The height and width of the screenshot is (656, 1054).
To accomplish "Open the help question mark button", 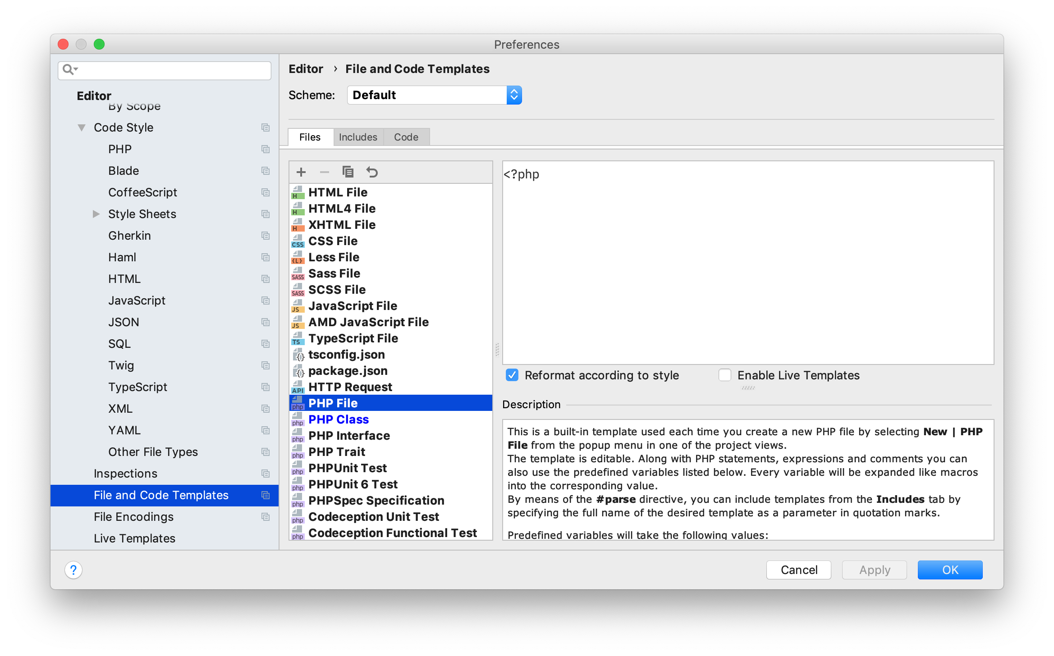I will [x=73, y=570].
